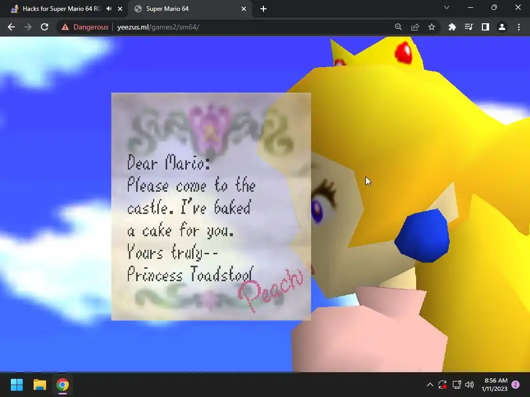The width and height of the screenshot is (530, 397).
Task: Open the Windows Start menu
Action: (17, 385)
